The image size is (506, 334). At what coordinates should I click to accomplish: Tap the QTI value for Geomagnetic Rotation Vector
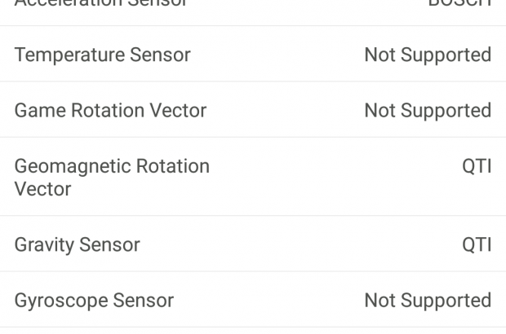coord(477,166)
